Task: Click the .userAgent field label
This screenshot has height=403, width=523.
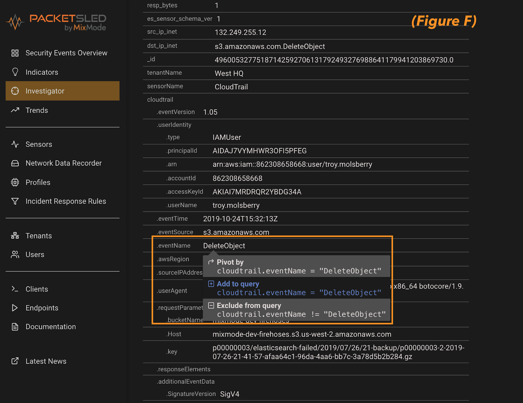Action: pos(172,291)
